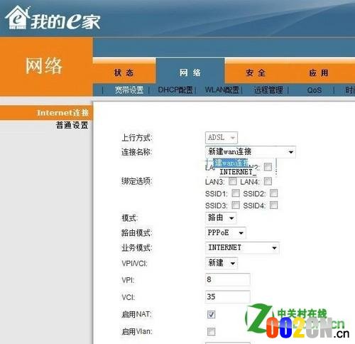This screenshot has height=344, width=355.
Task: Go to DHCP配置 submenu
Action: tap(175, 90)
